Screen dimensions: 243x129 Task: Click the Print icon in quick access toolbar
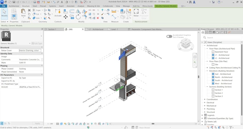pos(35,2)
